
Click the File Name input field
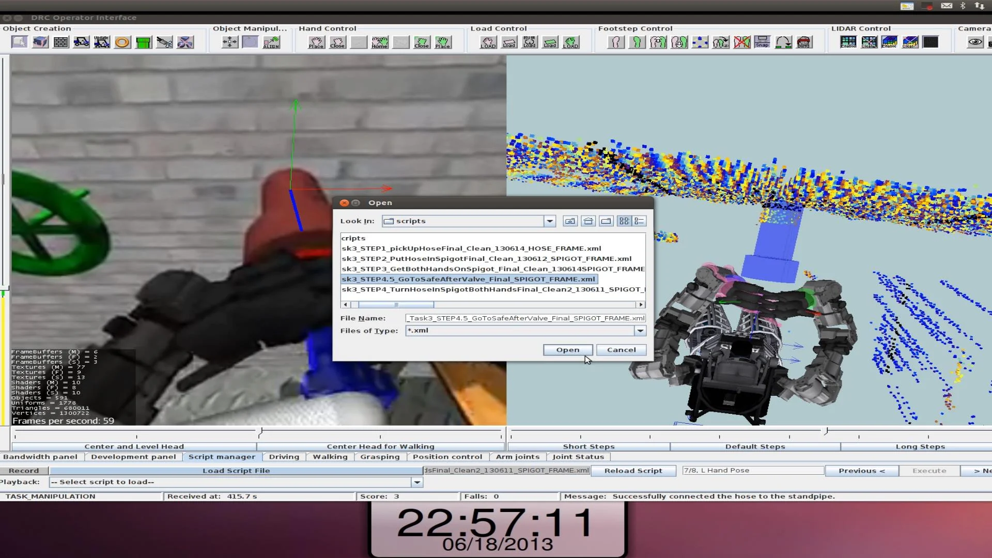pyautogui.click(x=526, y=318)
